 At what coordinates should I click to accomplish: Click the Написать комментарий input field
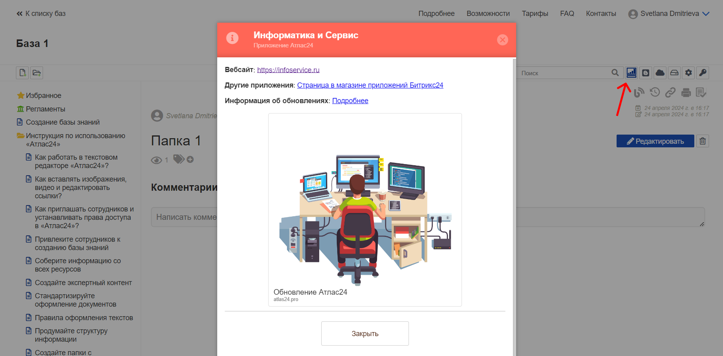tap(428, 217)
